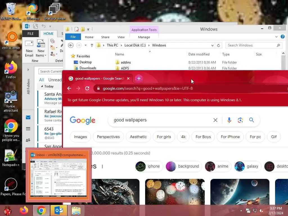Open the recent locations dropdown in Explorer

pyautogui.click(x=85, y=45)
